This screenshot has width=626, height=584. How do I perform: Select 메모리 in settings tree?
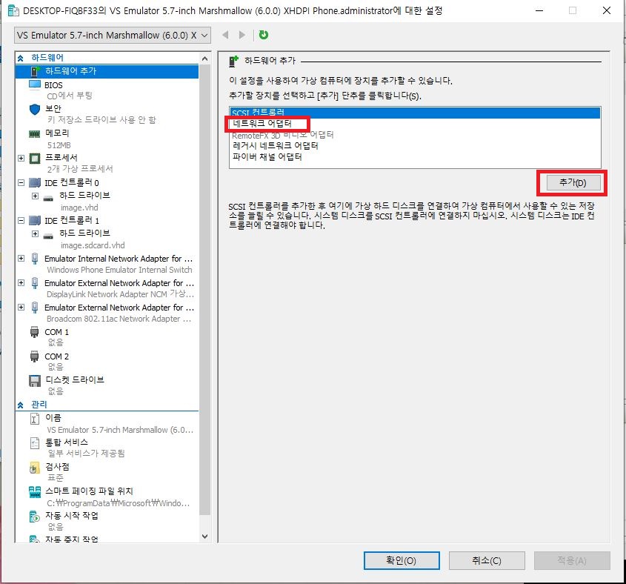pyautogui.click(x=57, y=133)
